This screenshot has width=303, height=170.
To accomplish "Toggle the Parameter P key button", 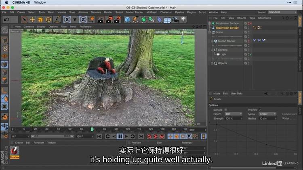I will pyautogui.click(x=189, y=136).
